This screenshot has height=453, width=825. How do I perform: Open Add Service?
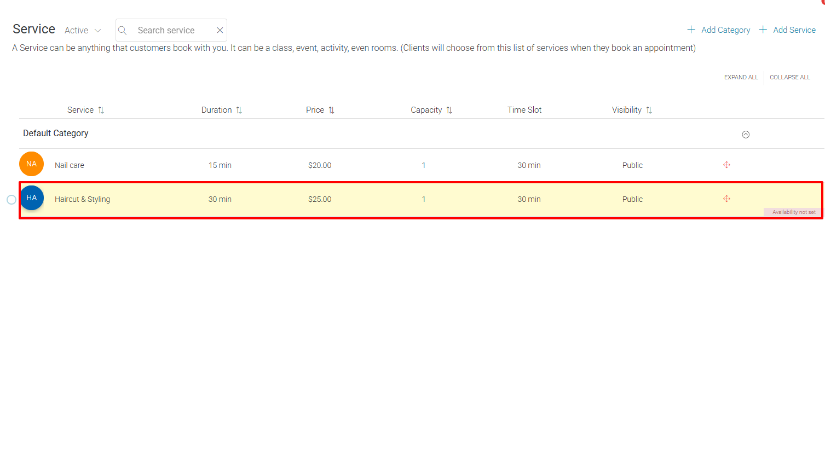794,30
